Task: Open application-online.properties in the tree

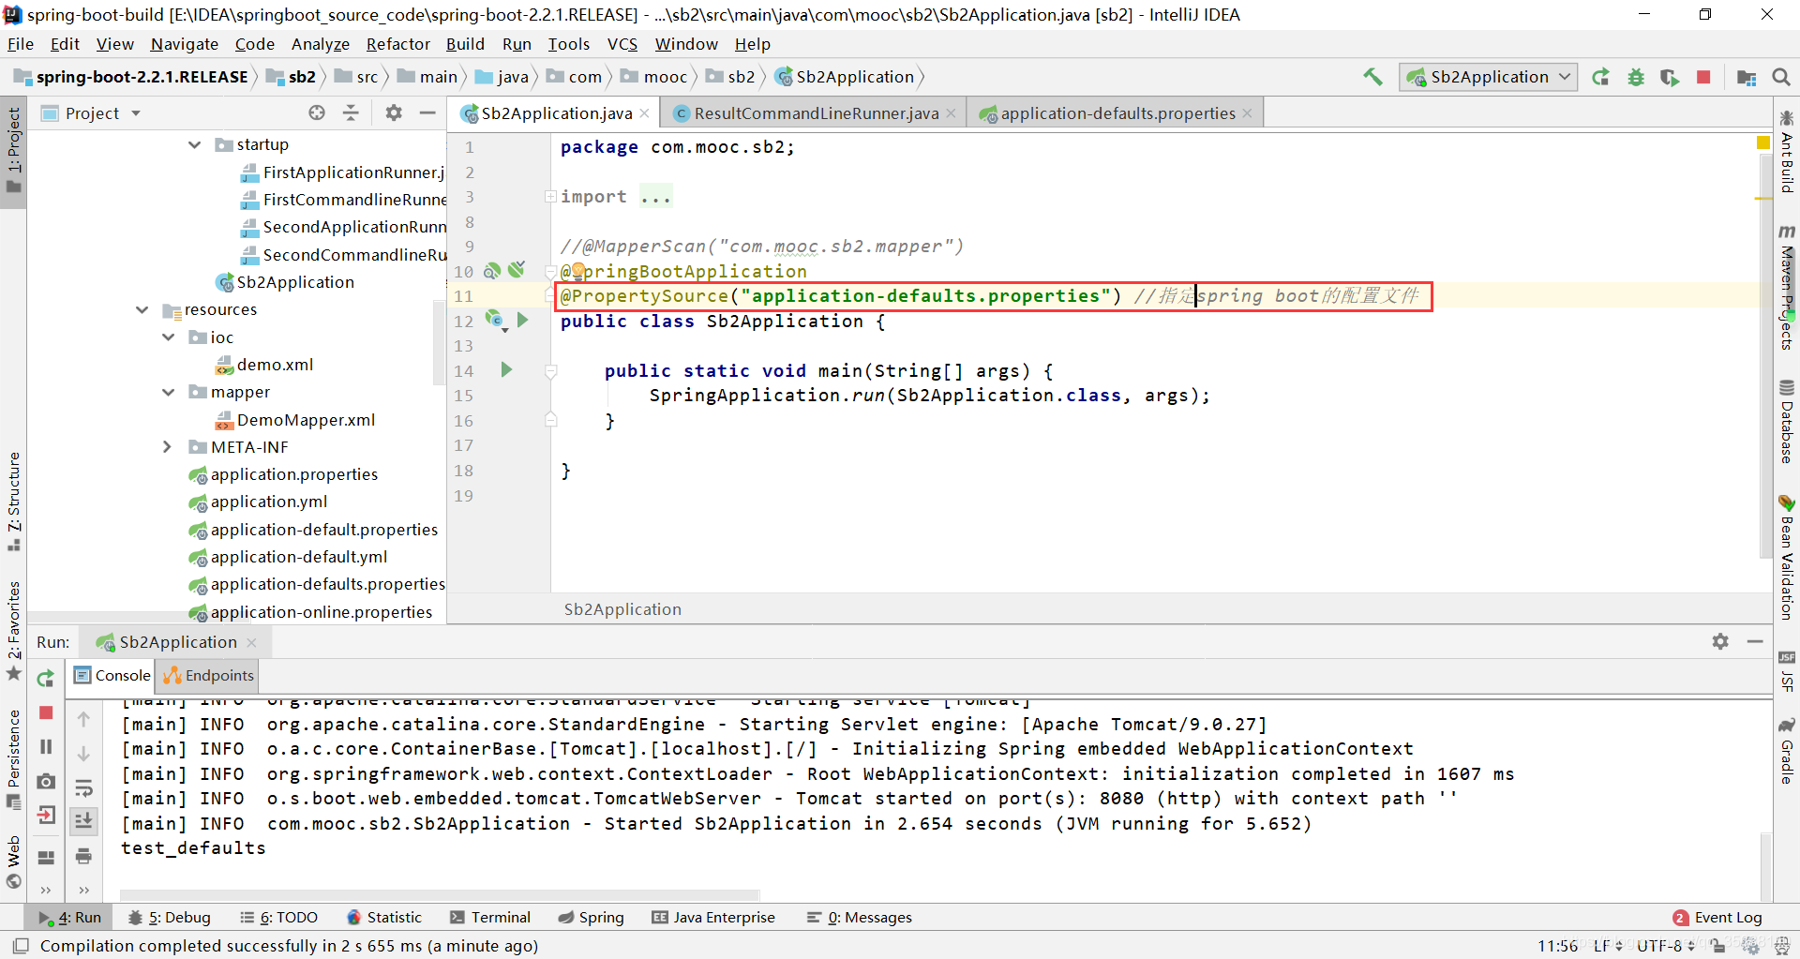Action: [x=311, y=612]
